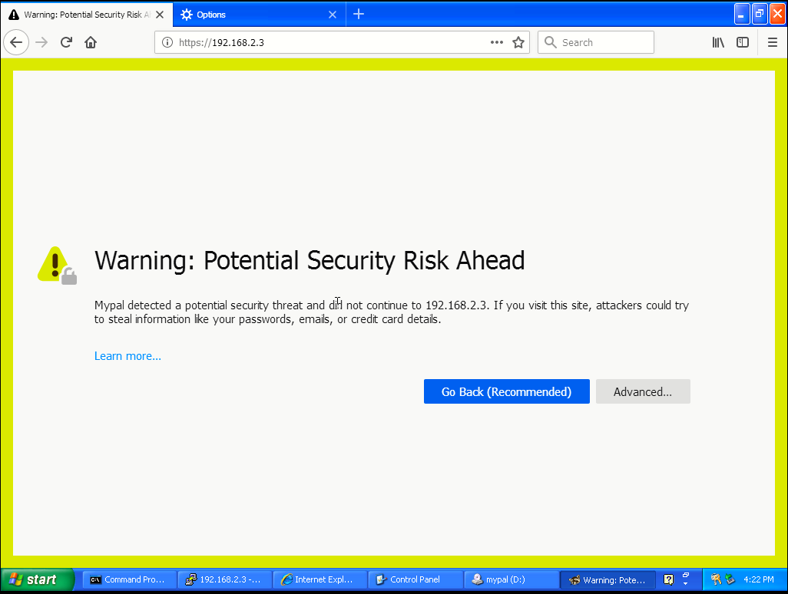
Task: Toggle the sidebars icon
Action: point(742,42)
